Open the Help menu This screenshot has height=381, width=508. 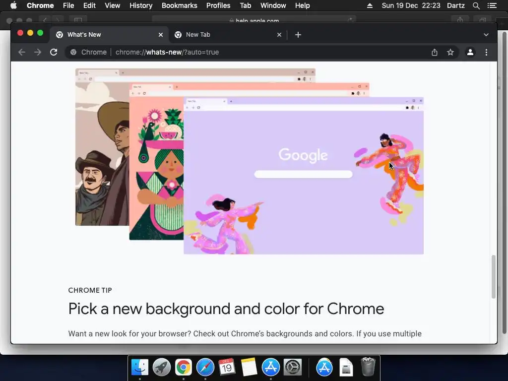302,5
